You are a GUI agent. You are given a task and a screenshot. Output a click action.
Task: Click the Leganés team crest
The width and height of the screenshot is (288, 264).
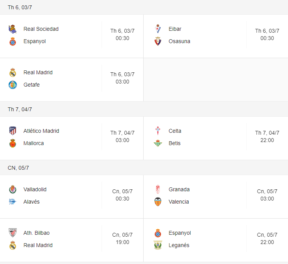pyautogui.click(x=158, y=245)
